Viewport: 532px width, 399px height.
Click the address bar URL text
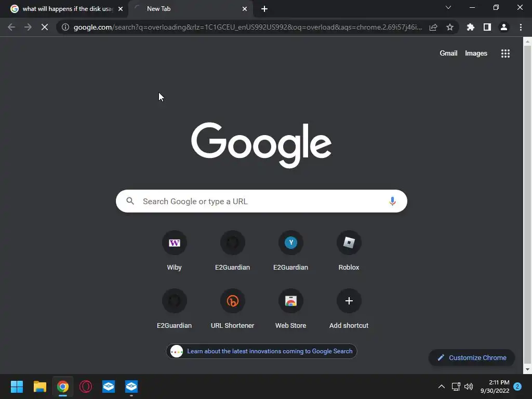pyautogui.click(x=248, y=27)
